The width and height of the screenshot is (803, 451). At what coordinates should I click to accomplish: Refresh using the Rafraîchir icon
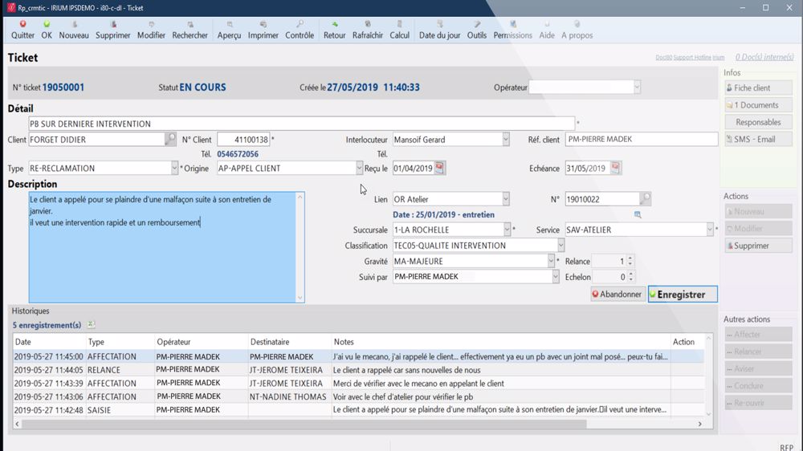click(367, 30)
